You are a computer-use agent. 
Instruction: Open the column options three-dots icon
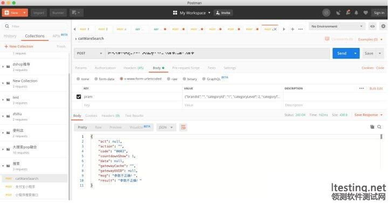[x=361, y=88]
